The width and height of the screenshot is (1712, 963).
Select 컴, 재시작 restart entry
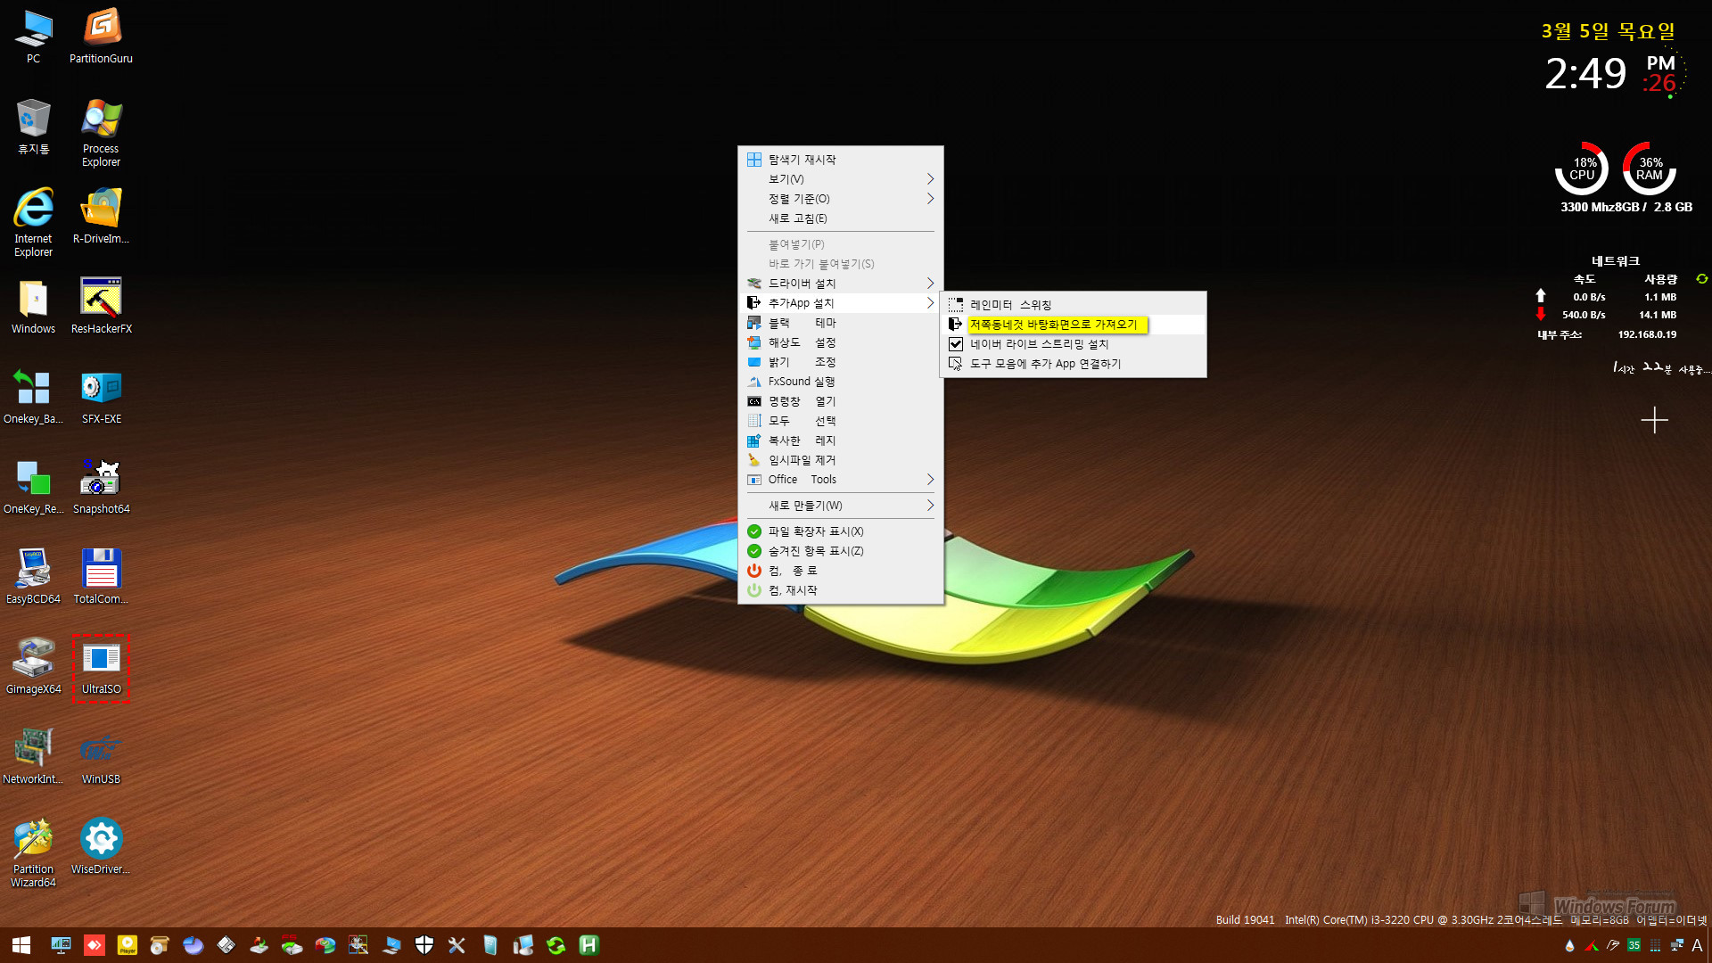tap(841, 590)
